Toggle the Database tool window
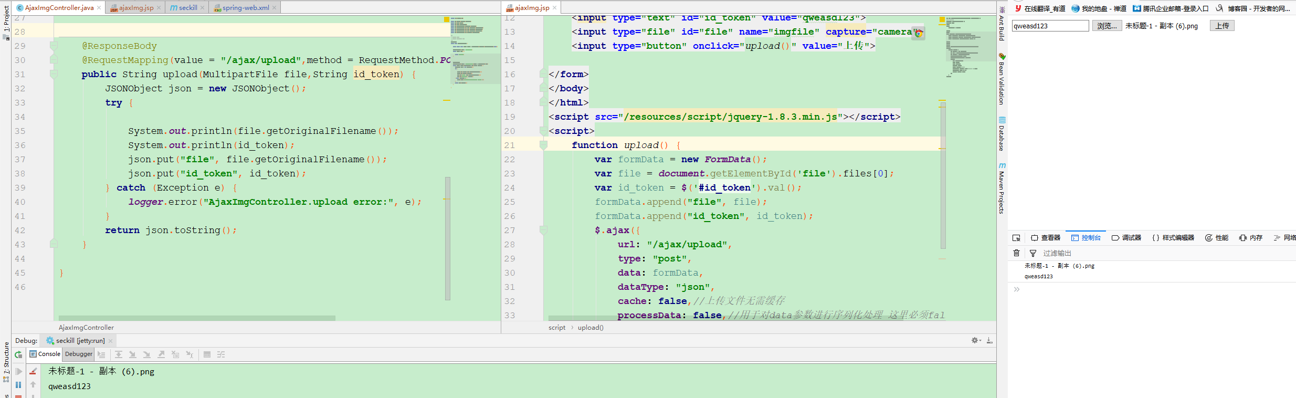Viewport: 1296px width, 398px height. (1002, 134)
